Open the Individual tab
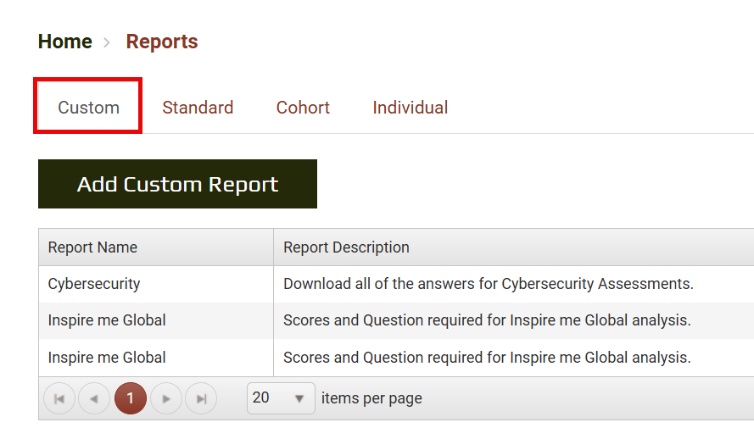 [411, 108]
